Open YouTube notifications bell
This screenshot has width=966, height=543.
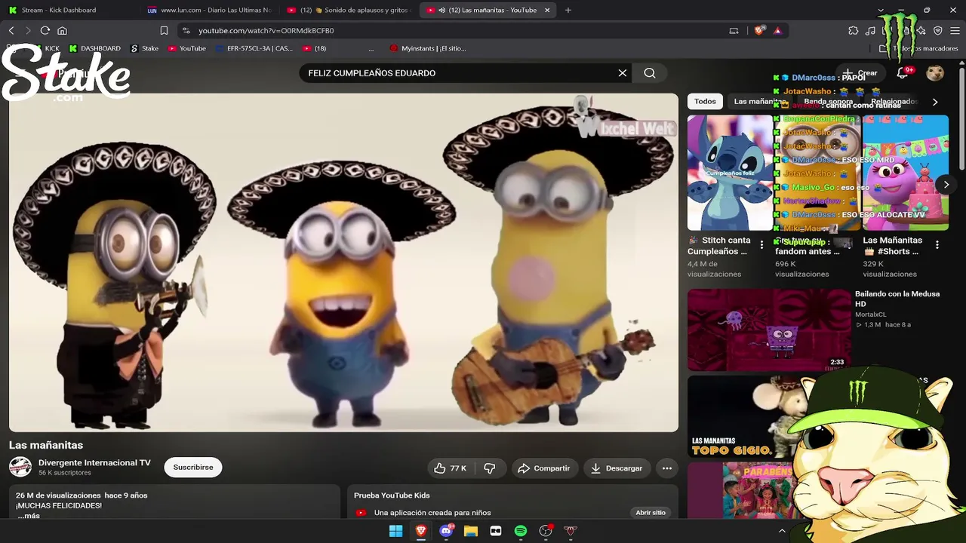902,73
